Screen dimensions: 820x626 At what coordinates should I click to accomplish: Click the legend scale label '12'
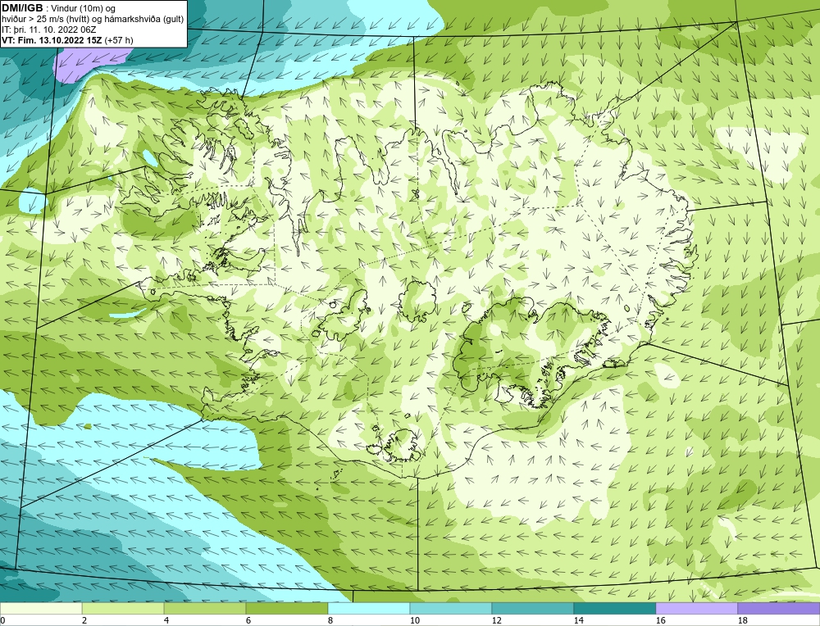(497, 621)
